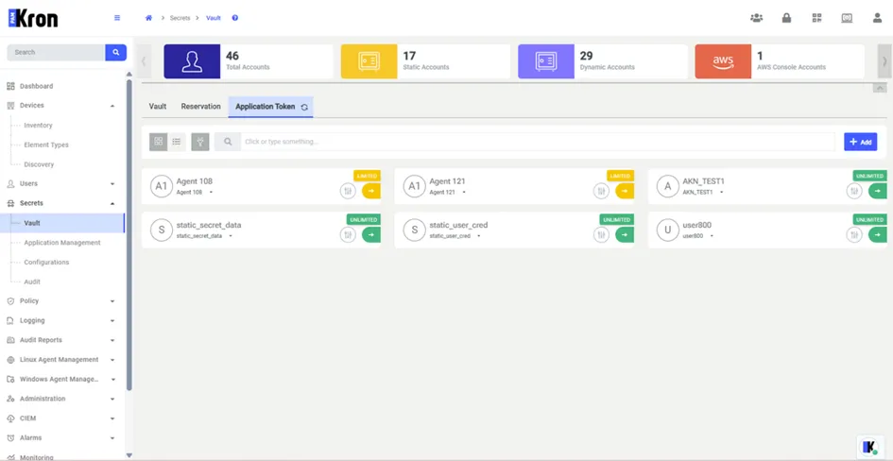Expand static_secret_data subtitle dropdown
The height and width of the screenshot is (461, 893).
point(230,236)
